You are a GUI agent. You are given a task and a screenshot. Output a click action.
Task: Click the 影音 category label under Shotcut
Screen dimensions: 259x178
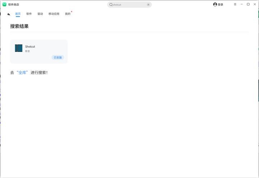pos(27,51)
